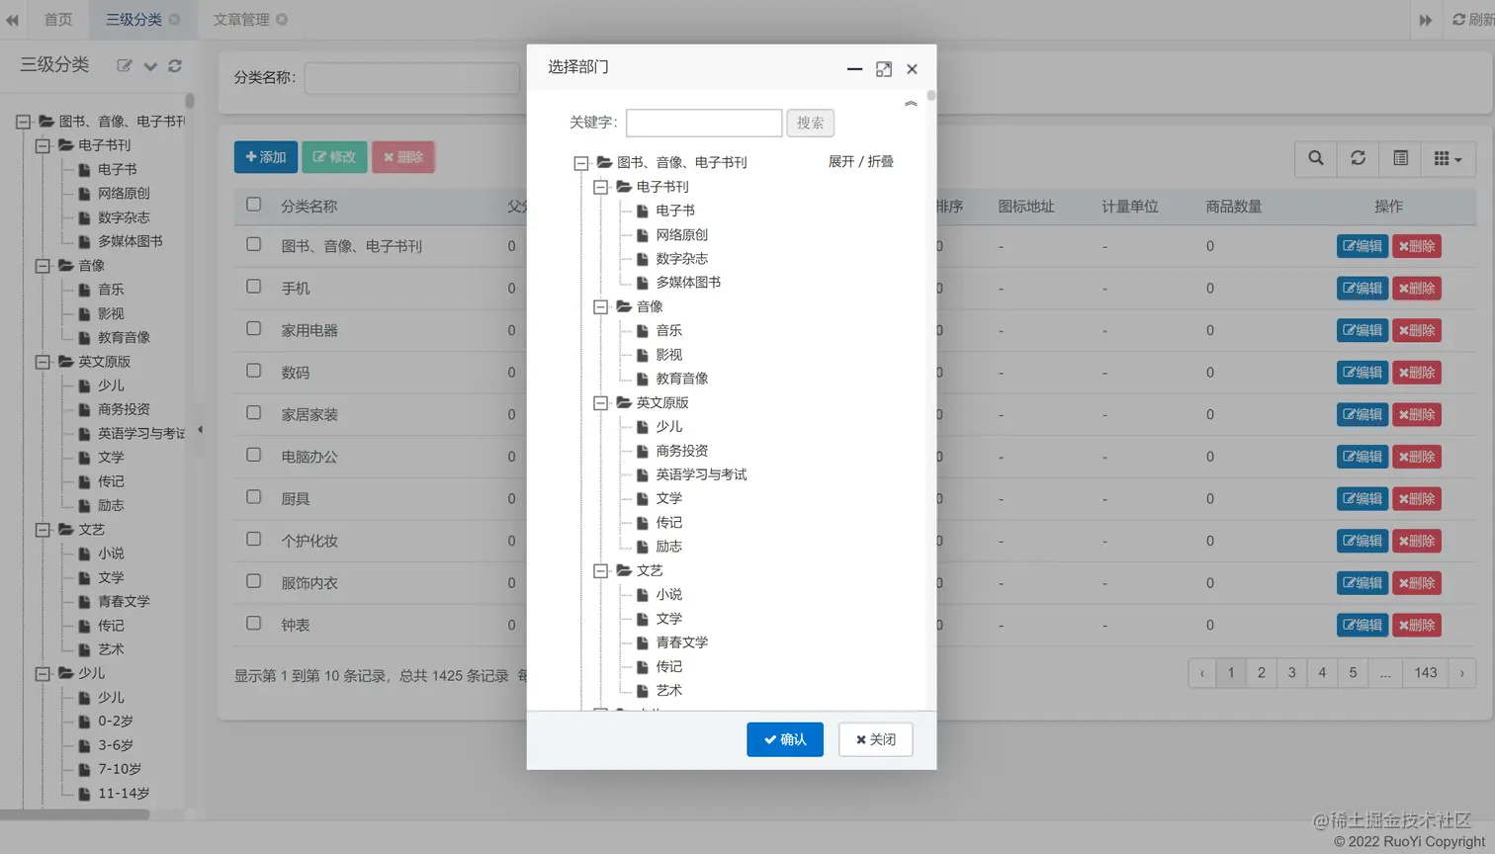Click the 搜索 button next to 关键字
The image size is (1495, 854).
click(x=810, y=123)
